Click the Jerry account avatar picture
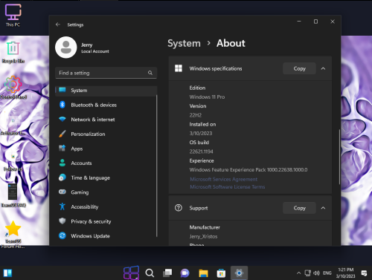The image size is (372, 280). coord(66,48)
